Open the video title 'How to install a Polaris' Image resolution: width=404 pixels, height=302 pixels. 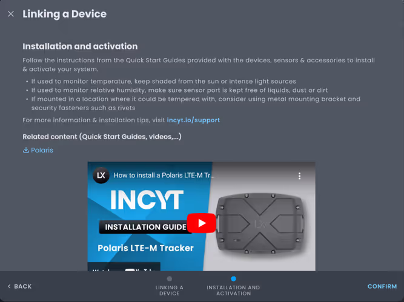pyautogui.click(x=164, y=176)
